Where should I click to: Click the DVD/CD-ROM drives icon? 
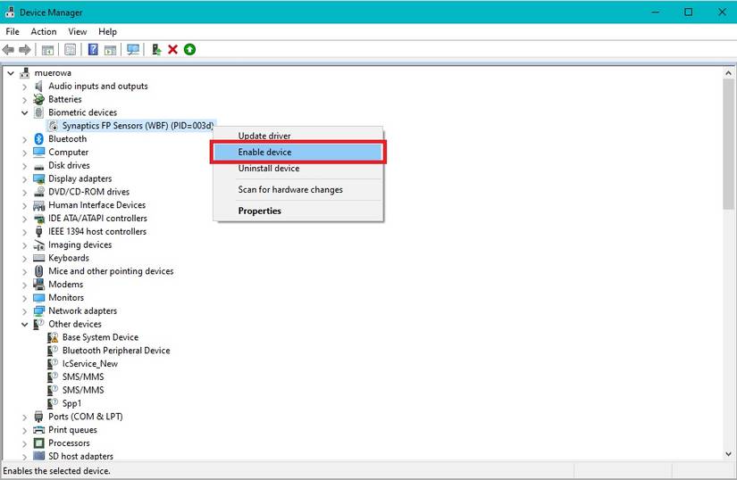click(x=39, y=192)
